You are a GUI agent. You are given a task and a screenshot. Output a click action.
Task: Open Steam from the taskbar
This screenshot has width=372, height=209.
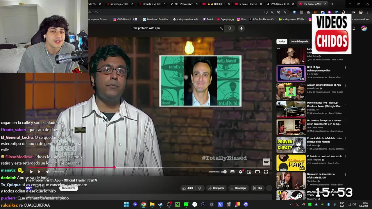coord(160,204)
